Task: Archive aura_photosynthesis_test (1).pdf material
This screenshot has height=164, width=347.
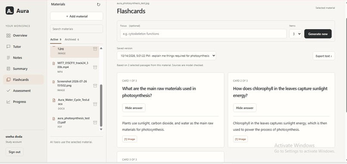Action: (95, 122)
